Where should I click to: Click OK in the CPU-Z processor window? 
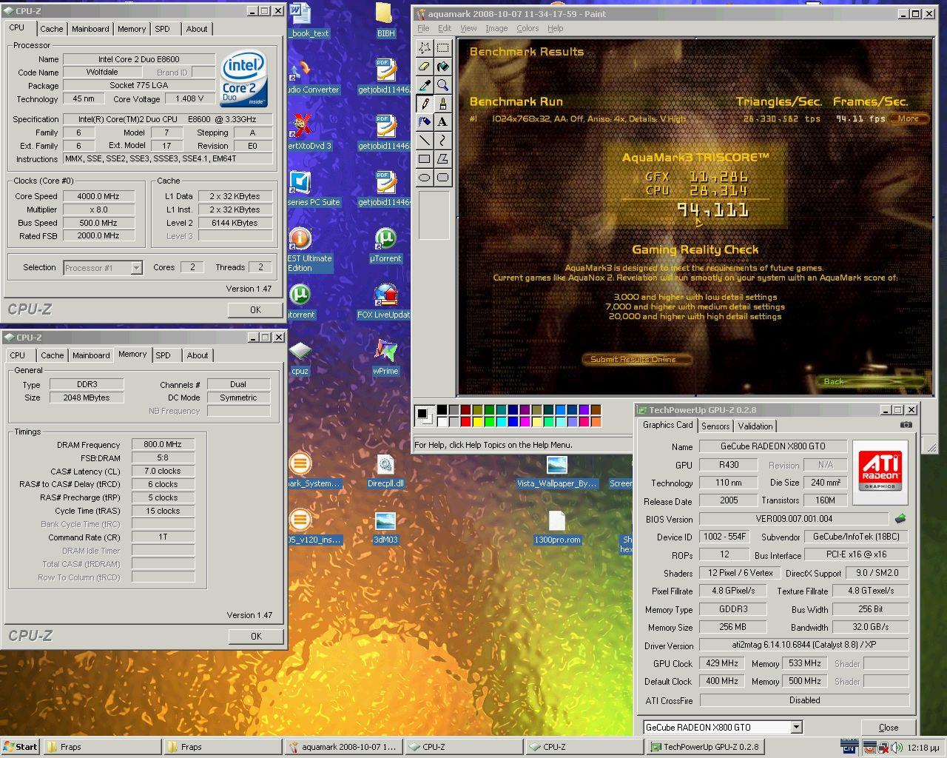(255, 310)
